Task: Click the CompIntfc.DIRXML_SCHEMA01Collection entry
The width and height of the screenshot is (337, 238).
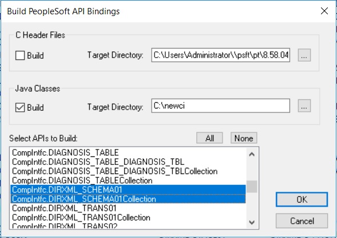Action: click(x=128, y=199)
